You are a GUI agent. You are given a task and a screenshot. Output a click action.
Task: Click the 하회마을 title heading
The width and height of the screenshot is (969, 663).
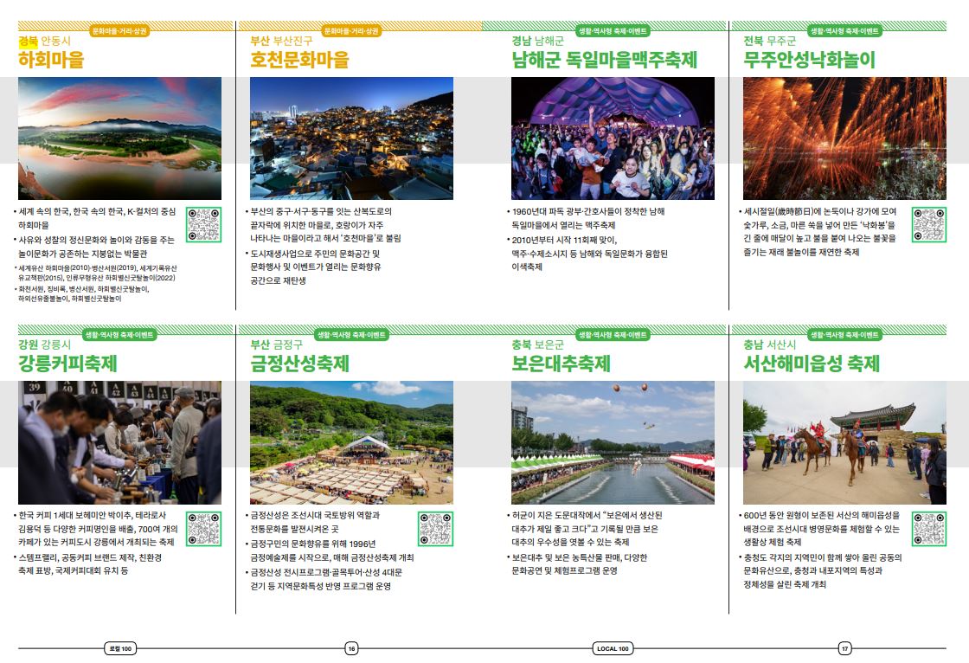point(51,60)
